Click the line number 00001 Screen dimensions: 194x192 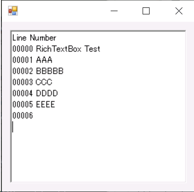pos(23,60)
